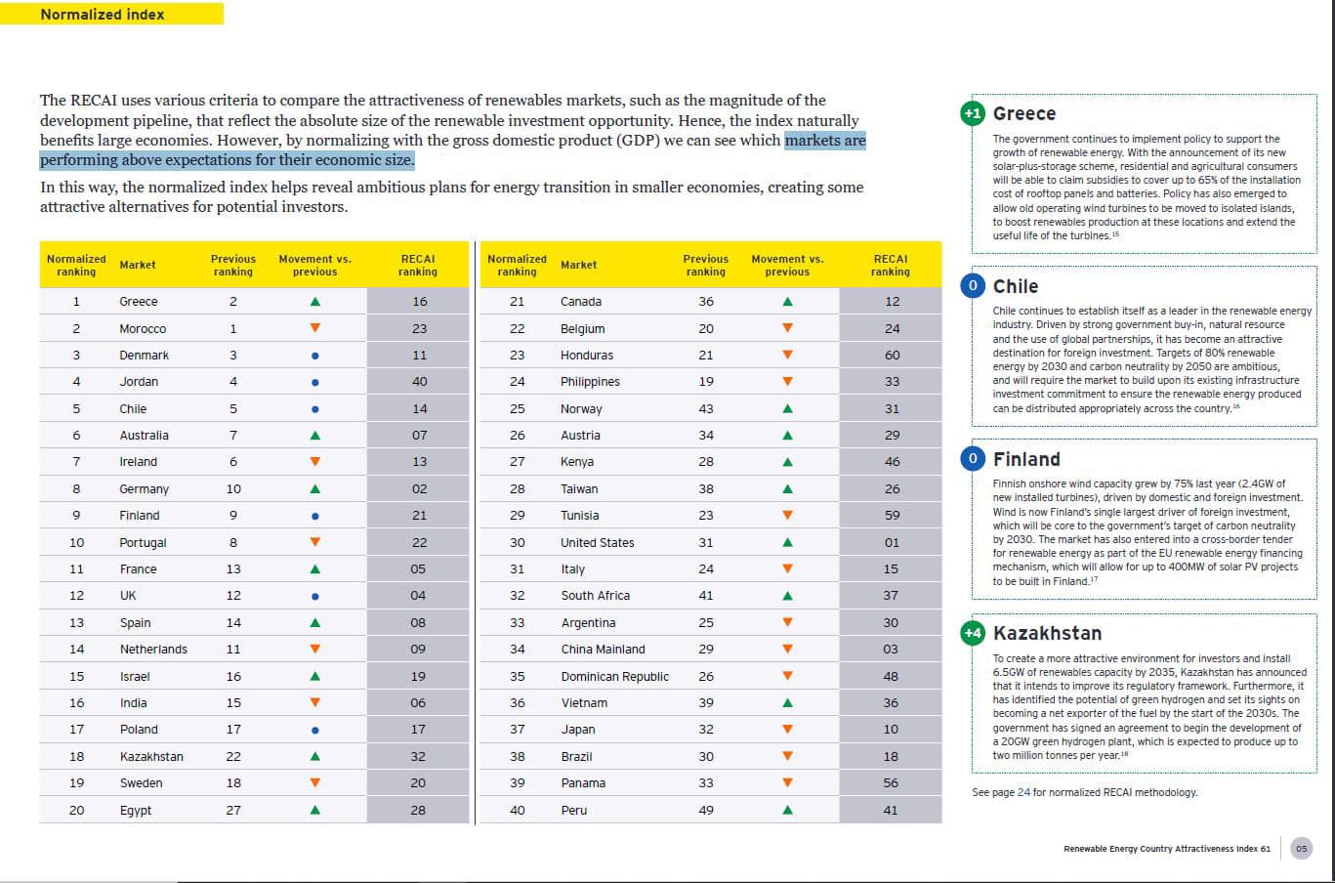Click the blue 0 badge beside Chile heading
The height and width of the screenshot is (883, 1335).
pos(973,286)
